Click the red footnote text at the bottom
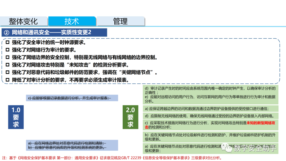 111,158
